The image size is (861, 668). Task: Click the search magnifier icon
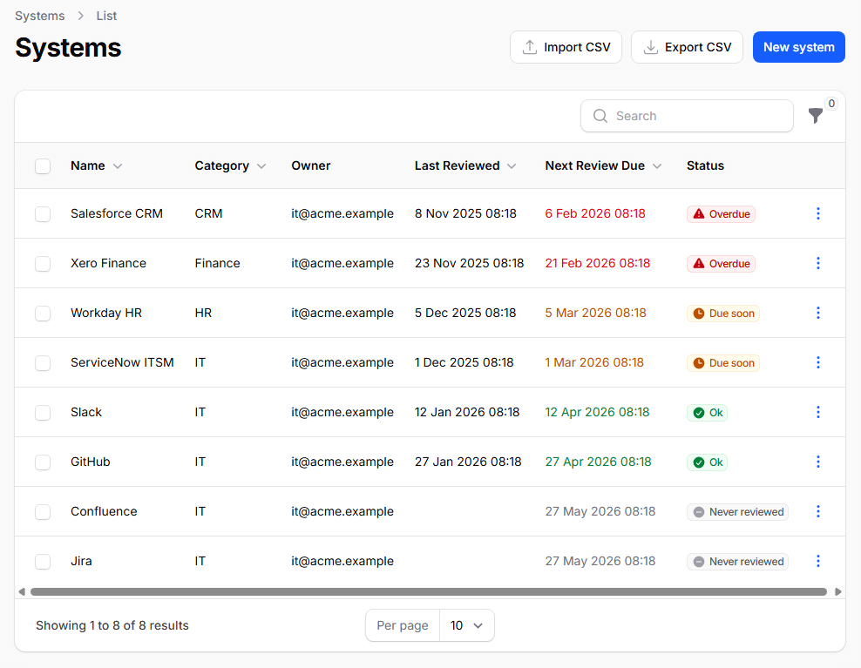[x=600, y=115]
